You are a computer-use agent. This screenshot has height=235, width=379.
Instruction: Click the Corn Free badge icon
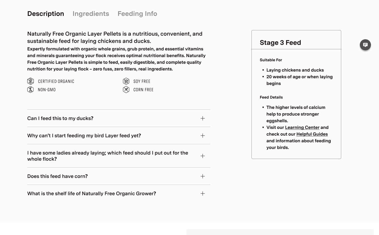(x=126, y=90)
